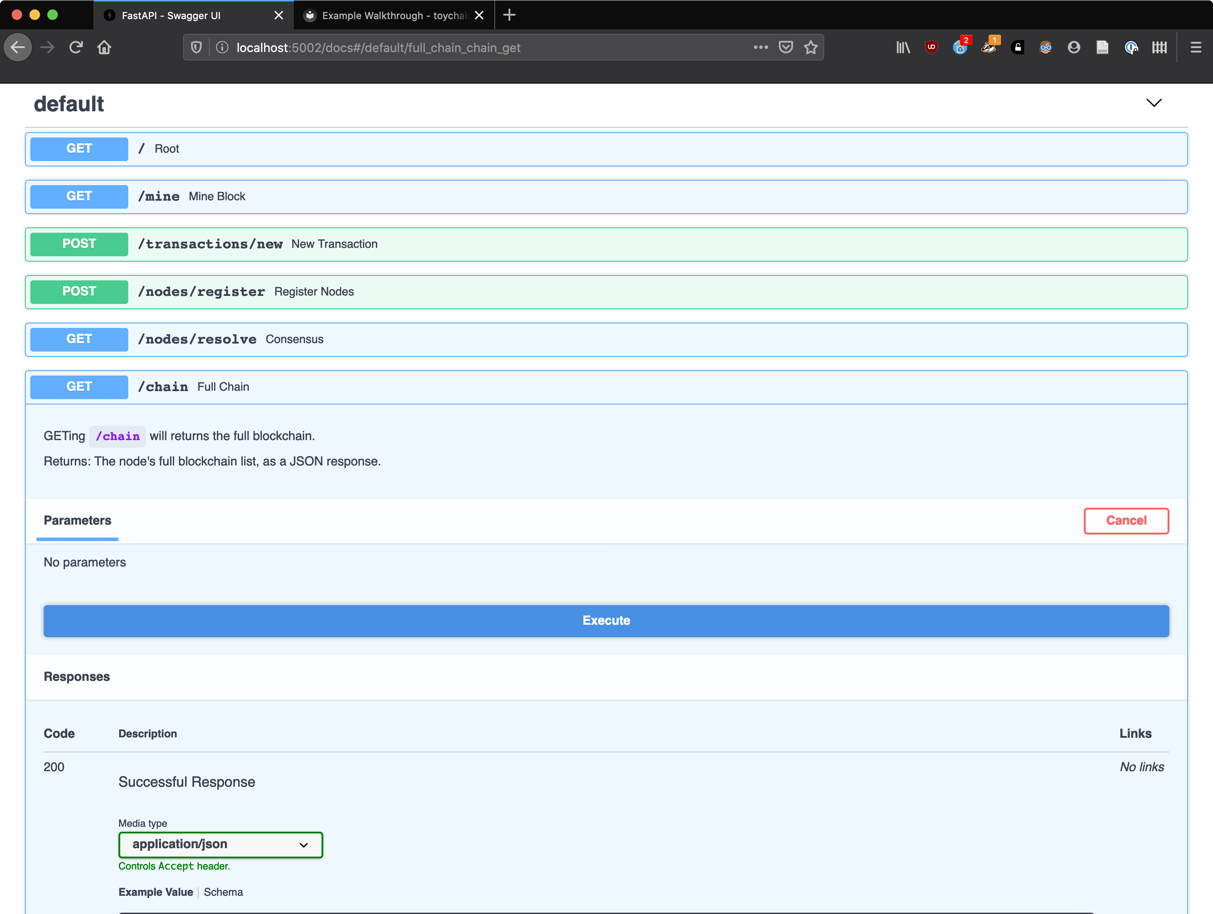Click the tracking protection shield icon
The width and height of the screenshot is (1213, 914).
[196, 48]
